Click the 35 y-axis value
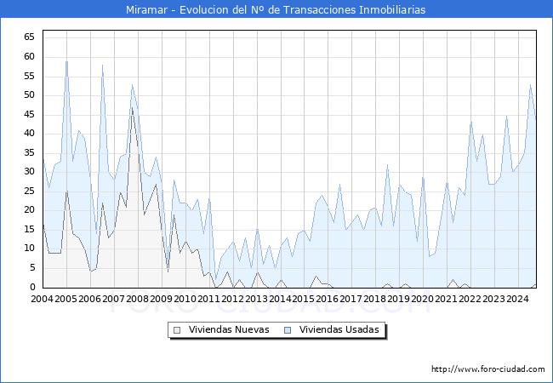The width and height of the screenshot is (553, 383). pos(29,152)
